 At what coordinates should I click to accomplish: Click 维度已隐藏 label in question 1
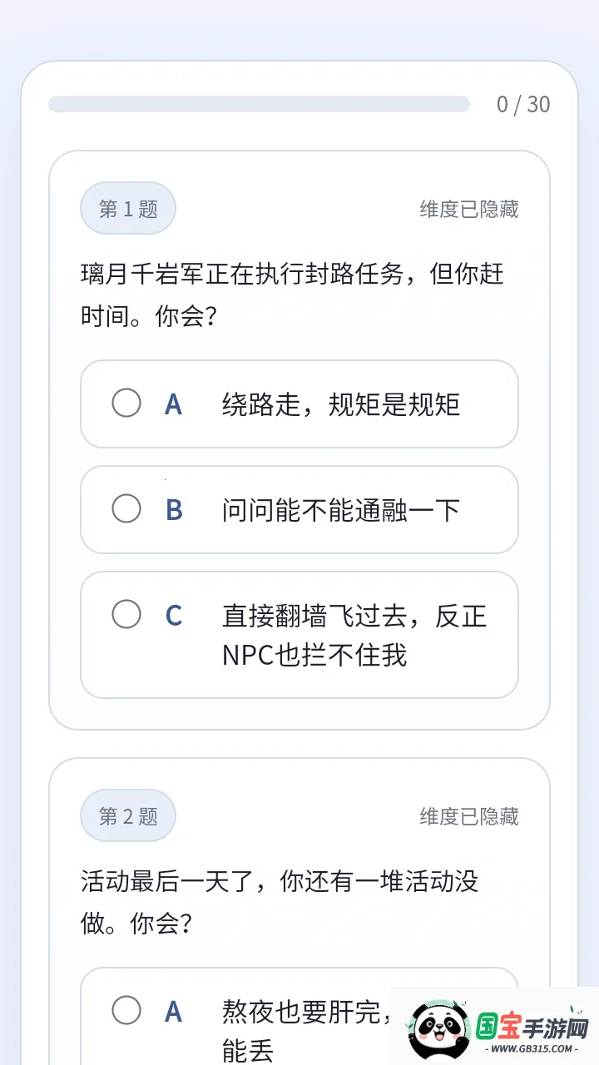469,209
